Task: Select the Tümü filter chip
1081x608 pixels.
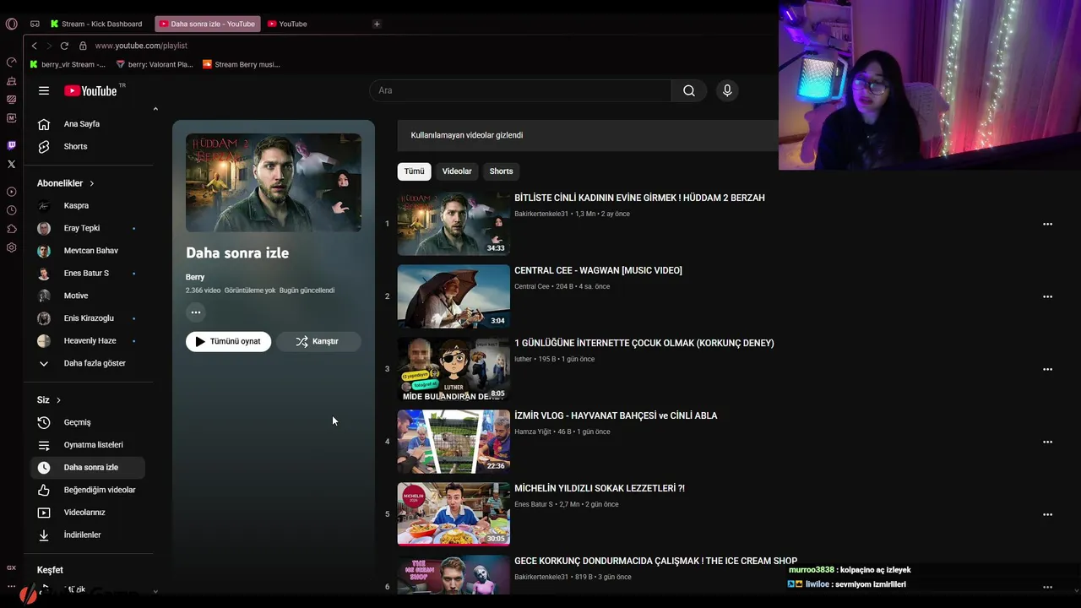Action: click(x=414, y=171)
